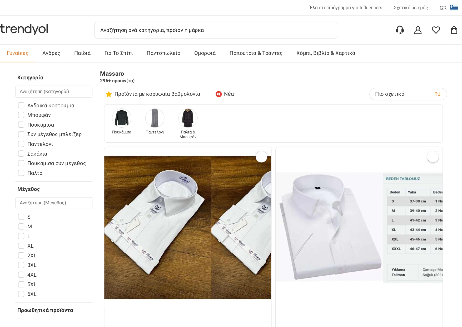
Task: Select the Παντελόνι category circle icon
Action: 155,118
